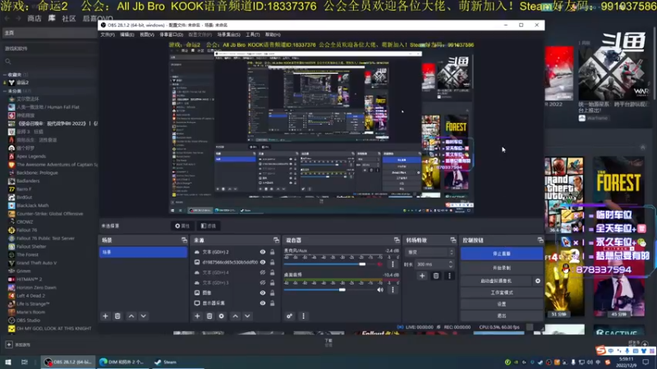Click the Mic/Aux volume slider handle
657x369 pixels.
click(x=362, y=264)
